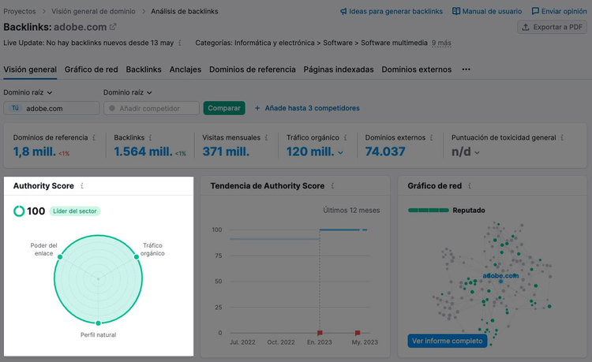Click the Authority Score ring icon
Viewport: 592px width, 362px height.
19,211
